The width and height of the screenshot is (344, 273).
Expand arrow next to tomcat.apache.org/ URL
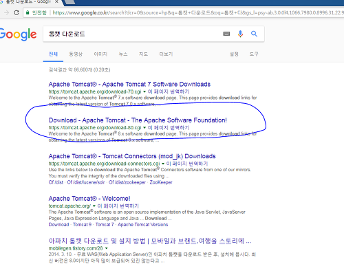94,206
